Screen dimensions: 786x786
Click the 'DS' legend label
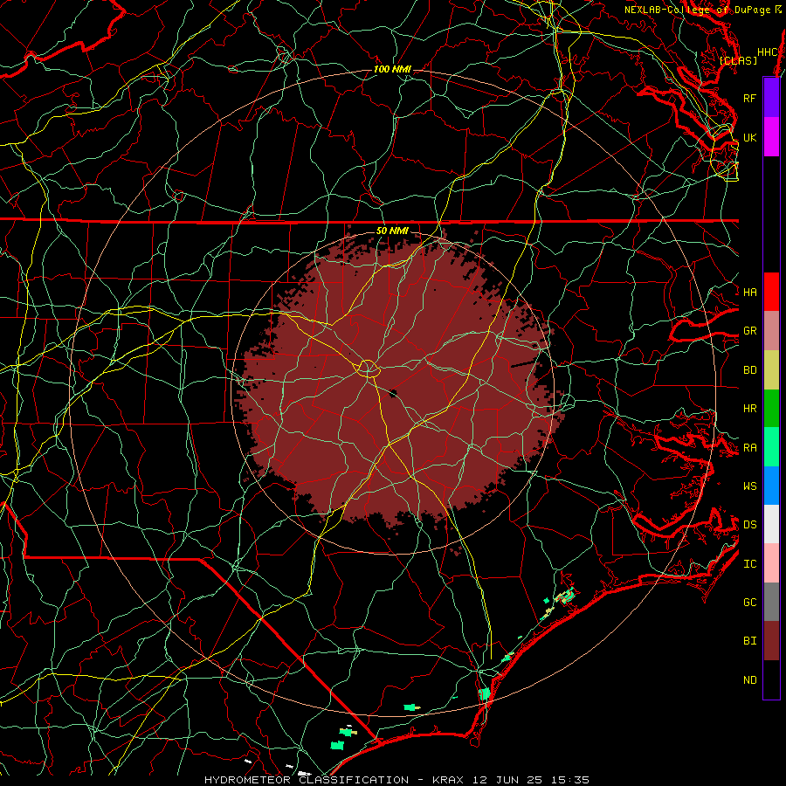click(x=749, y=524)
